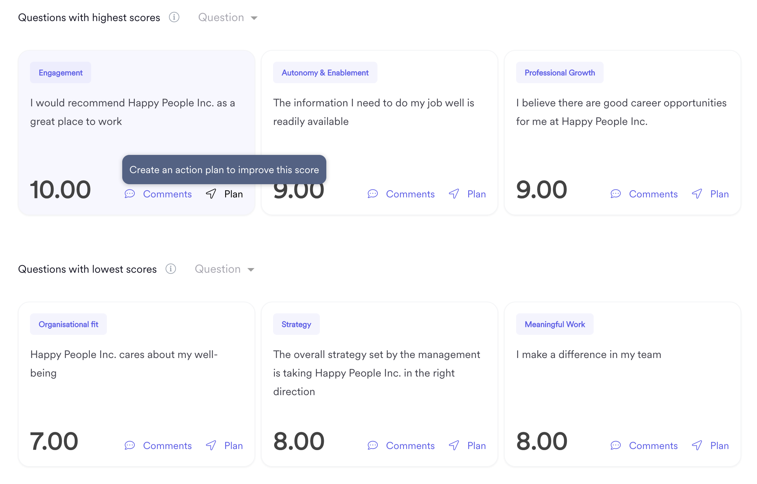Open the Professional Growth category tag
Image resolution: width=757 pixels, height=484 pixels.
click(x=560, y=72)
